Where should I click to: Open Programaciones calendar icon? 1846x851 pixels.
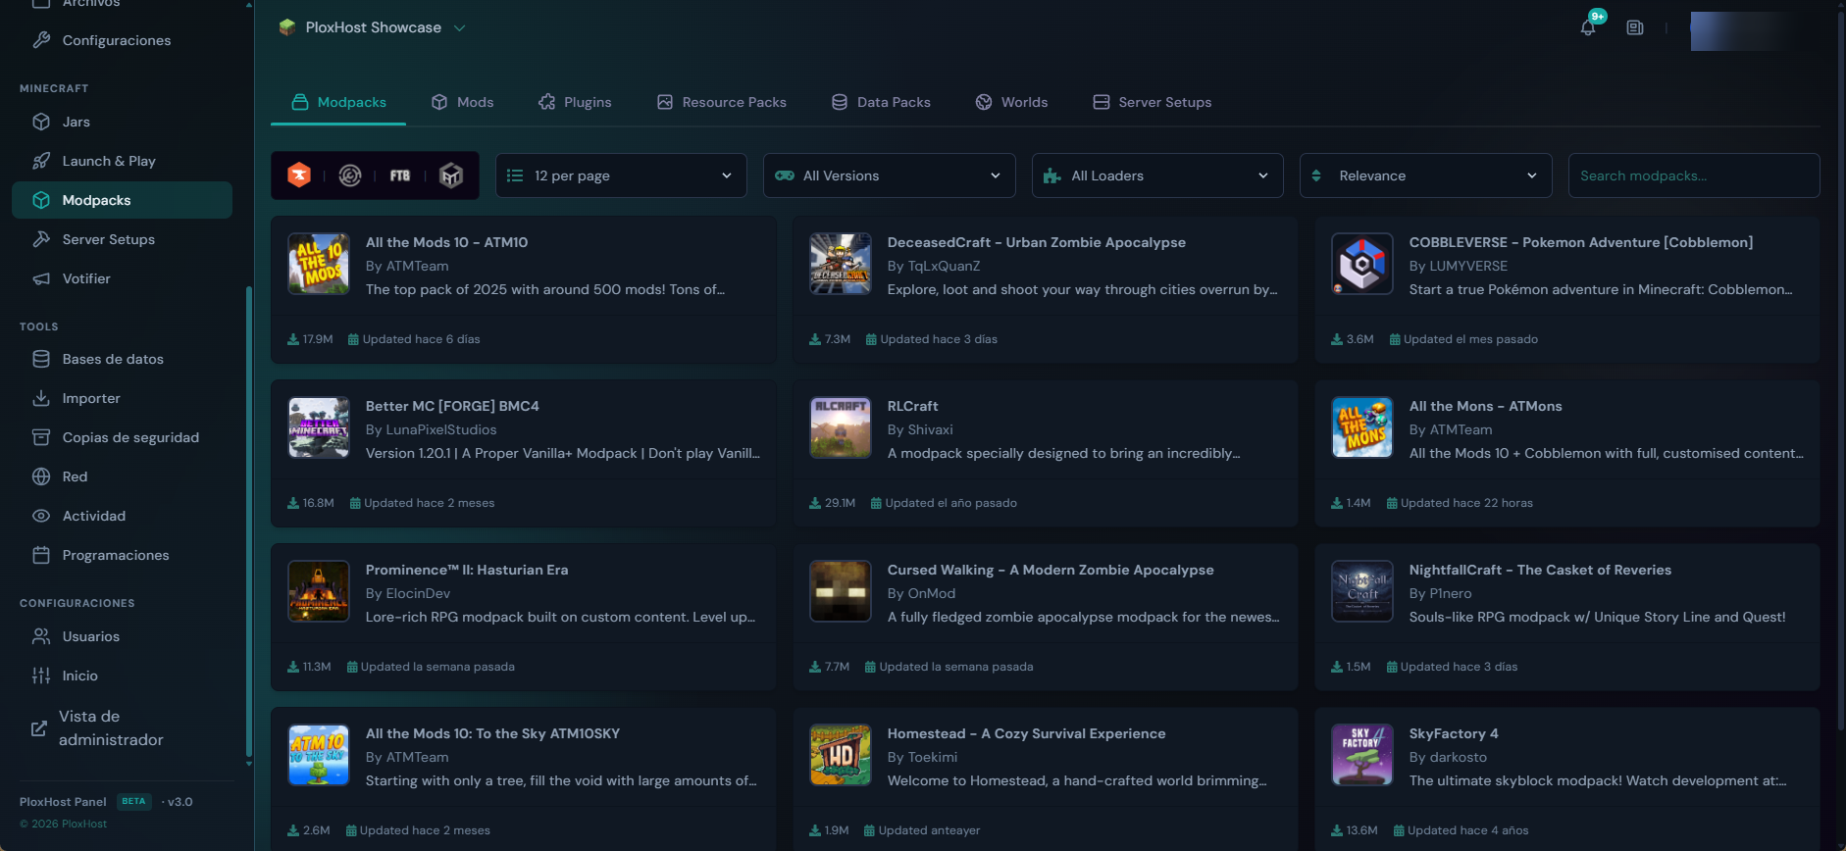click(41, 555)
